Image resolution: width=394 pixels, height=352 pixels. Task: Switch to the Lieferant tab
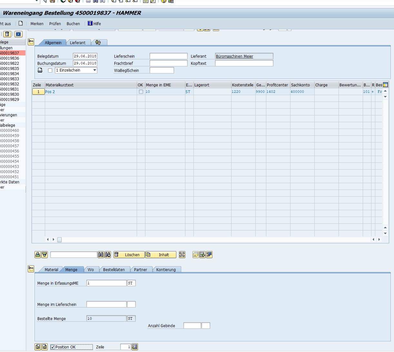[78, 43]
